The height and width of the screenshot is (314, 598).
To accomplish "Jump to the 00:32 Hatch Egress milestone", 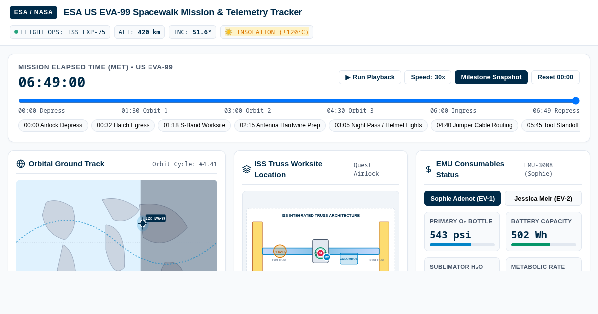I will (x=123, y=126).
